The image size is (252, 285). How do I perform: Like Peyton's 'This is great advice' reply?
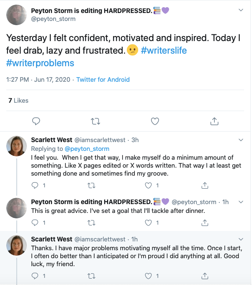[147, 222]
